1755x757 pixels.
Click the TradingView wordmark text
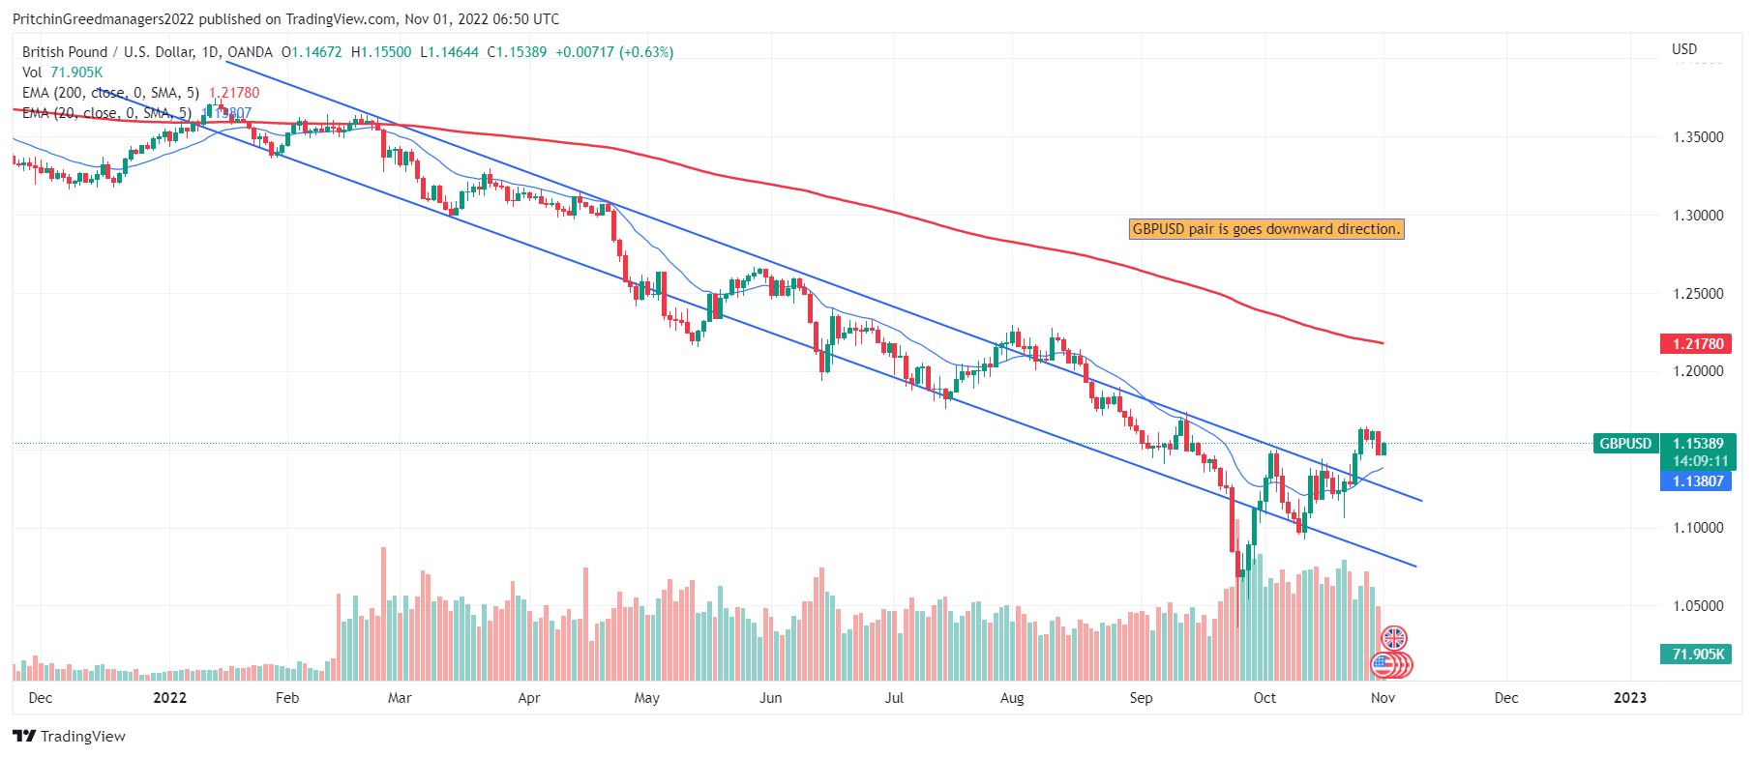(83, 737)
